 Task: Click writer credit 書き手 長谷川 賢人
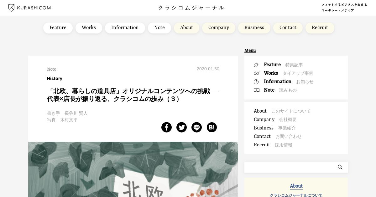coord(67,113)
